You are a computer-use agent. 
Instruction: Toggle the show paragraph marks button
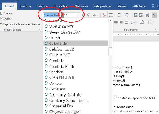tap(154, 15)
